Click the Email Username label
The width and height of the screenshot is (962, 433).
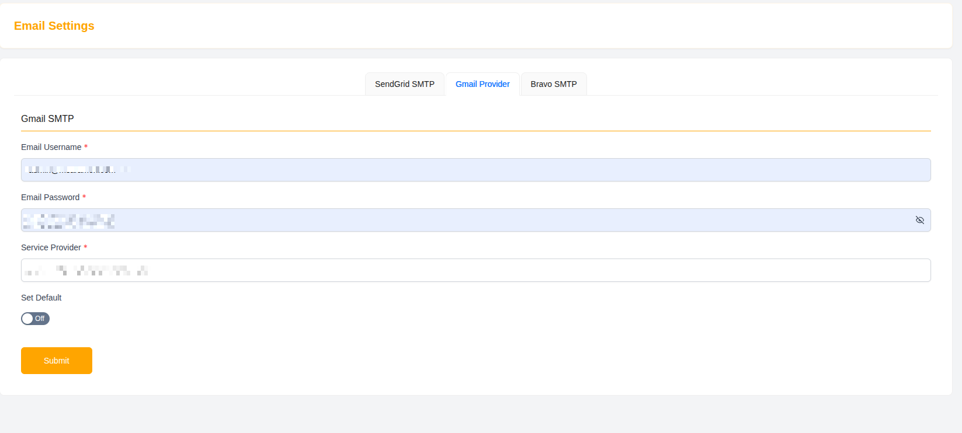coord(51,147)
